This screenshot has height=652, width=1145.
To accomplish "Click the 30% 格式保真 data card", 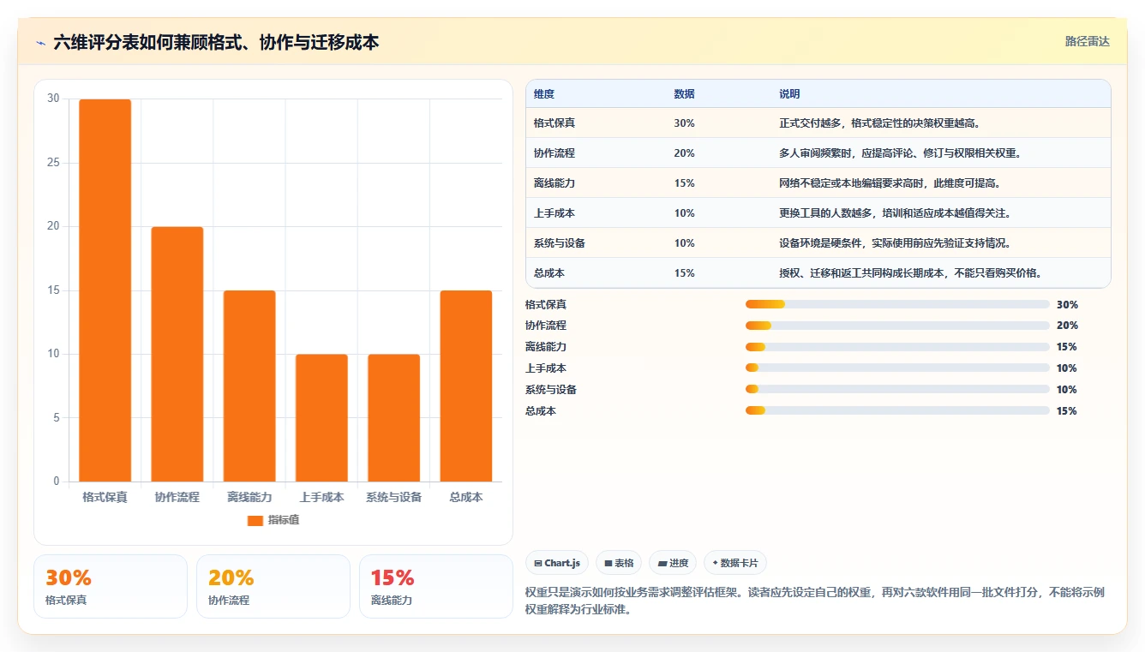I will (x=111, y=586).
